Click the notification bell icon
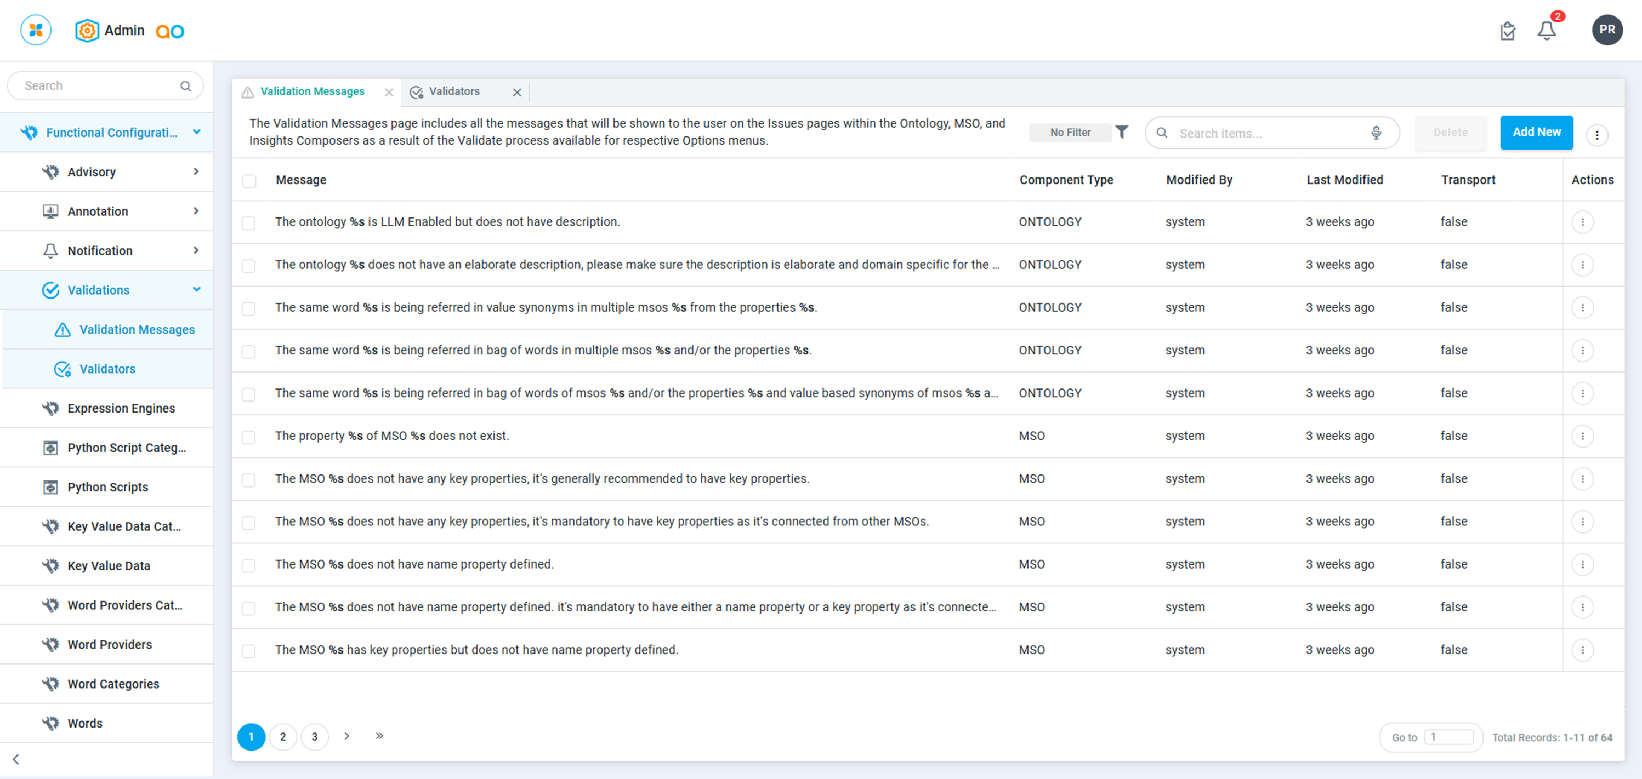The image size is (1642, 779). pyautogui.click(x=1547, y=30)
